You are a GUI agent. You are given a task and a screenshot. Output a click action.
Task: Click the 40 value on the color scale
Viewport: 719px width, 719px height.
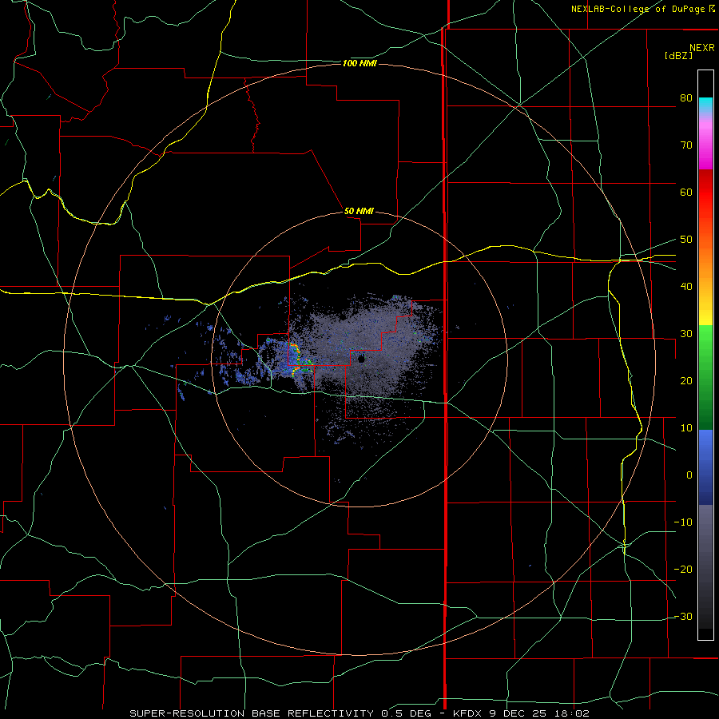point(686,287)
